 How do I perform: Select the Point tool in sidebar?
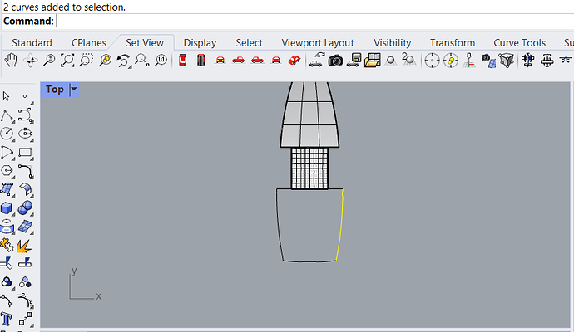(x=25, y=96)
